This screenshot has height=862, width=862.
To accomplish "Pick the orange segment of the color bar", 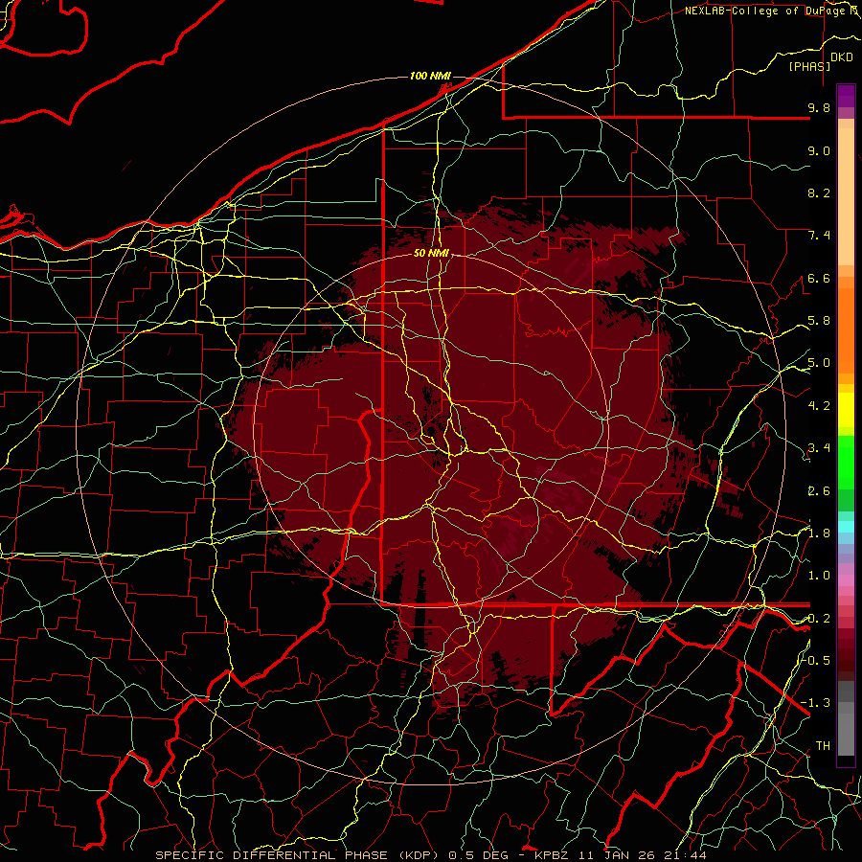I will (846, 331).
